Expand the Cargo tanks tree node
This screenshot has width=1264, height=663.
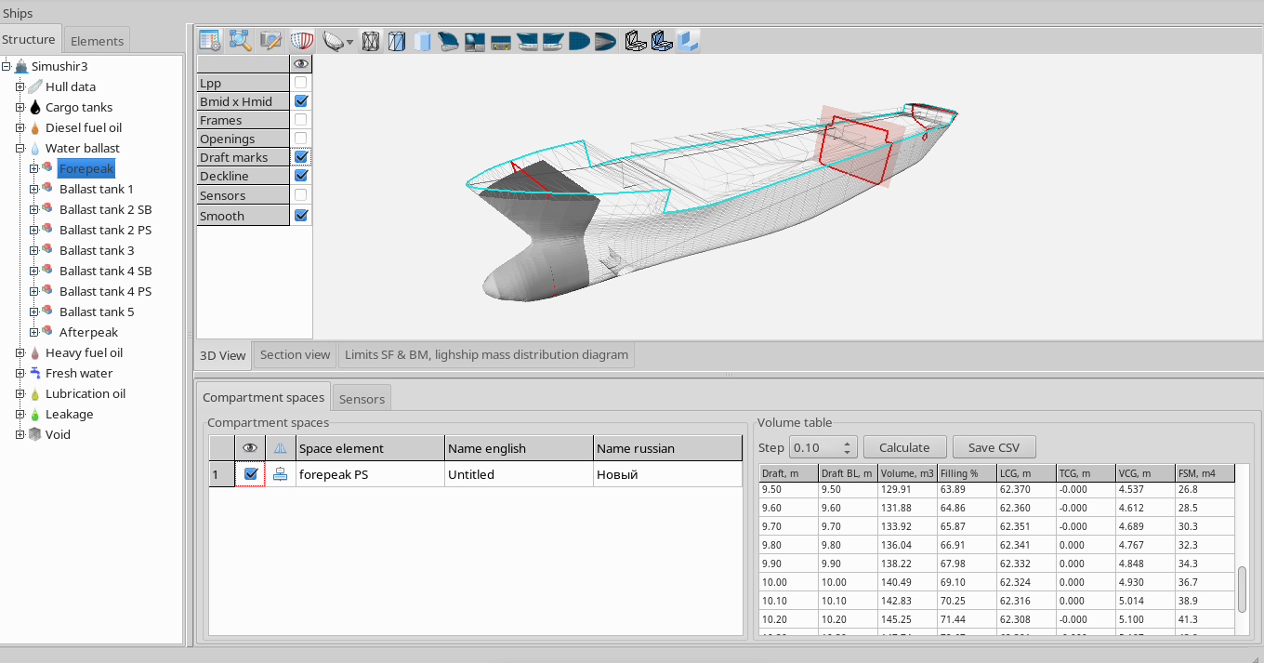(20, 107)
